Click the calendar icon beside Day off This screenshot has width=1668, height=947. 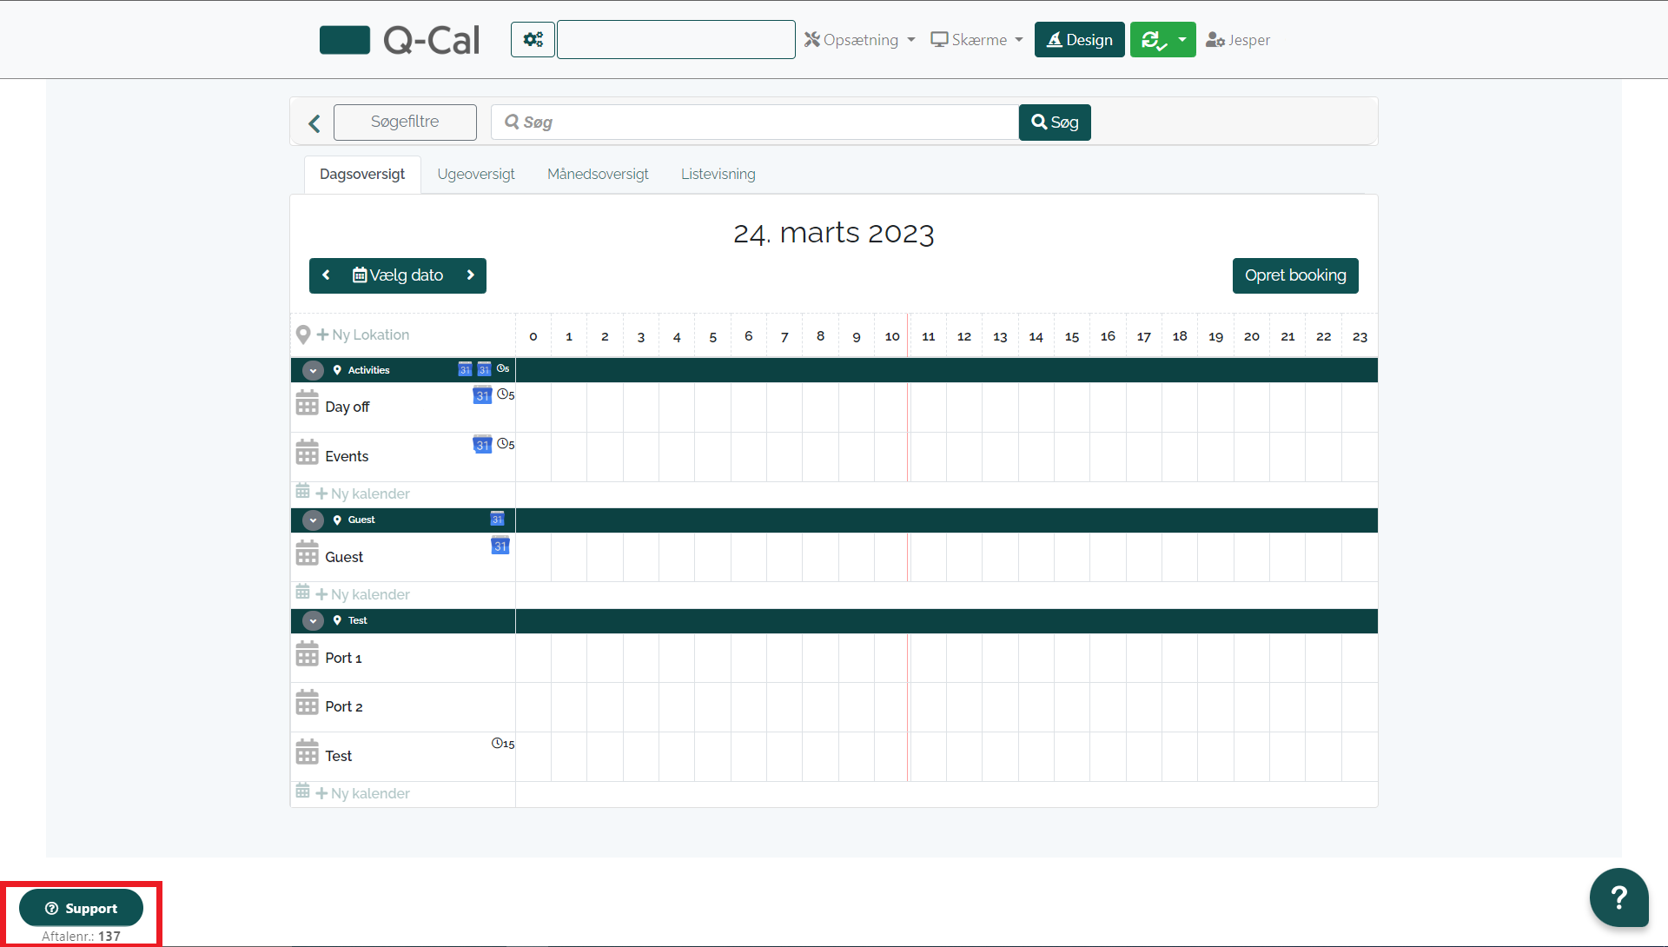(307, 403)
